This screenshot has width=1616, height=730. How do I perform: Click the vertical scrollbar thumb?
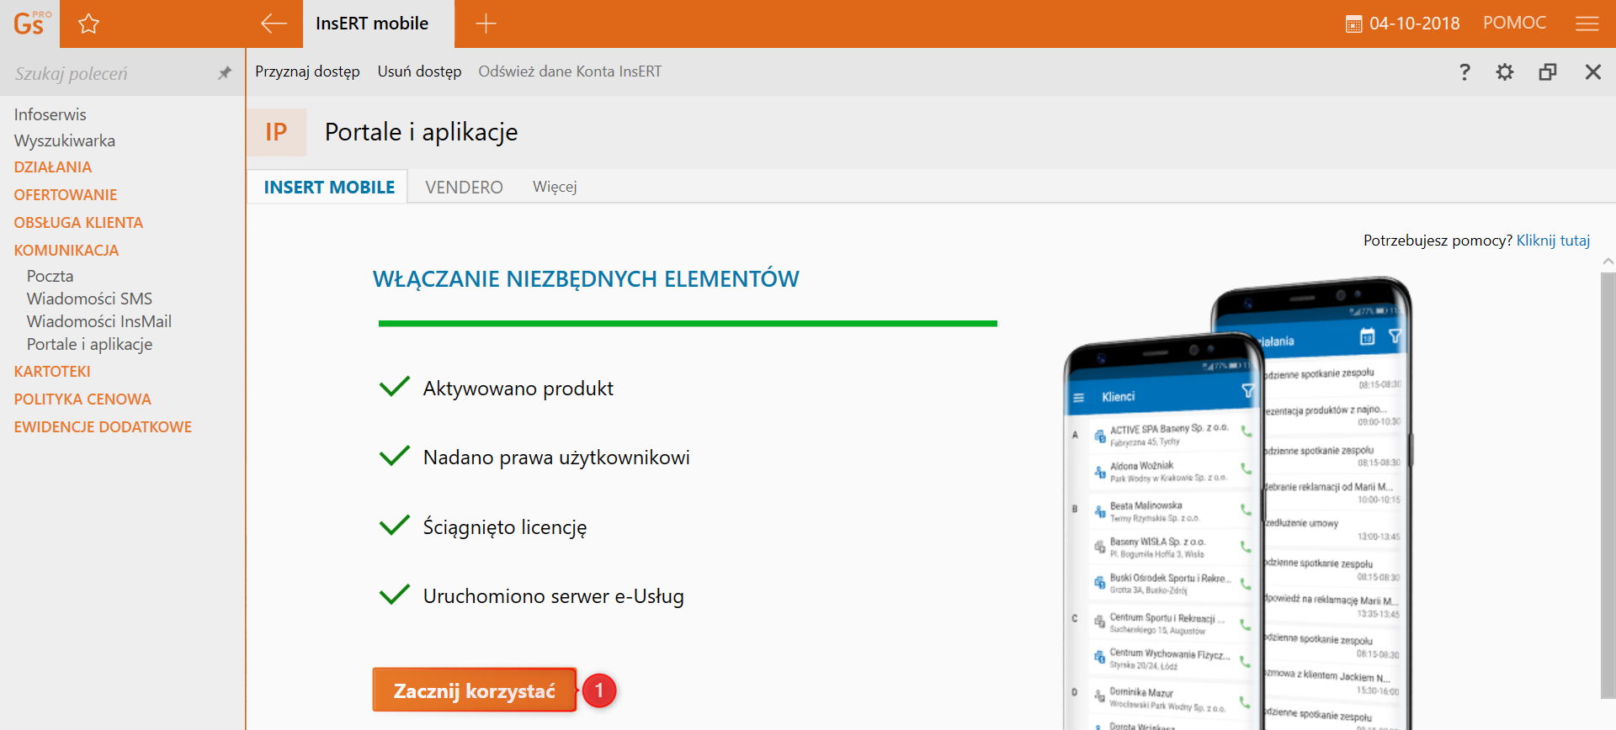[x=1608, y=485]
